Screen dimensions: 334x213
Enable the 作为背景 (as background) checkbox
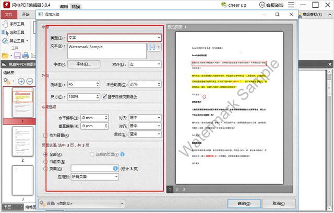point(46,135)
